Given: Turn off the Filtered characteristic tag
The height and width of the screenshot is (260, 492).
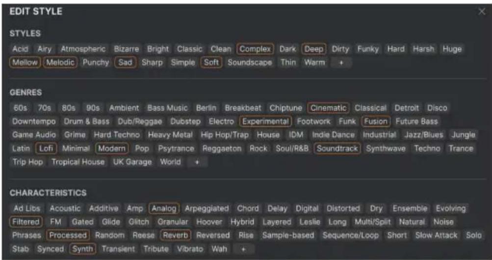Looking at the screenshot, I should tap(26, 222).
